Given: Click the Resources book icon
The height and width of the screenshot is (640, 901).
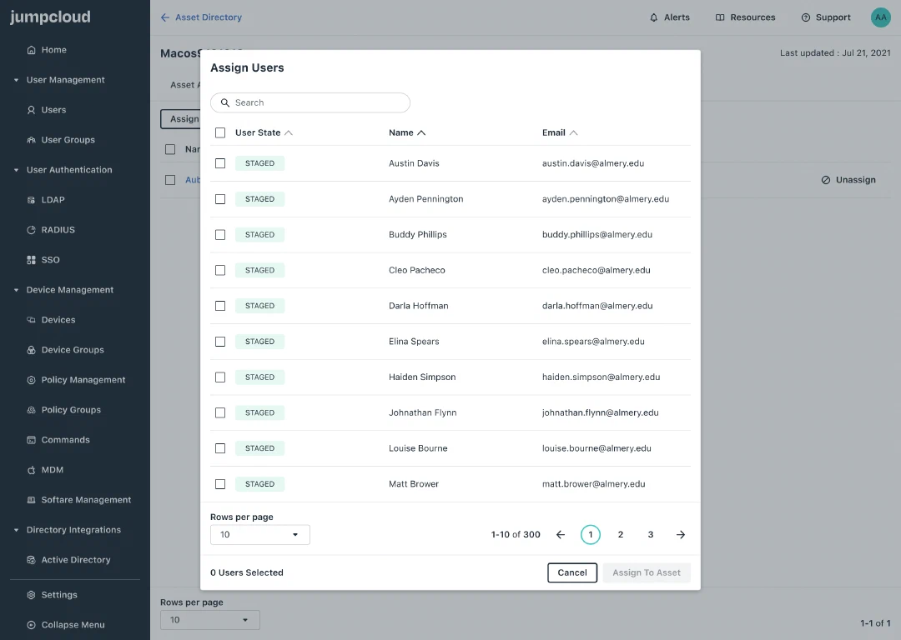Looking at the screenshot, I should (x=719, y=17).
